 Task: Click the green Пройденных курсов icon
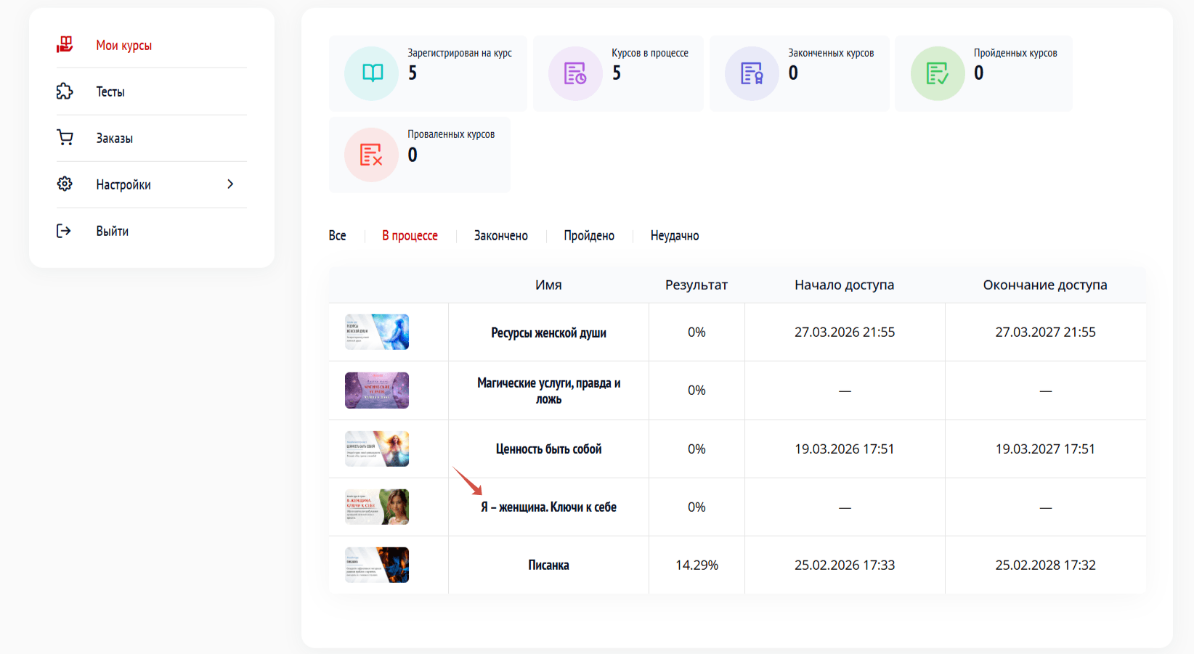click(x=937, y=73)
